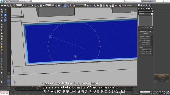Toggle Keyboard Shortcut Override
This screenshot has width=170, height=95.
59,6
